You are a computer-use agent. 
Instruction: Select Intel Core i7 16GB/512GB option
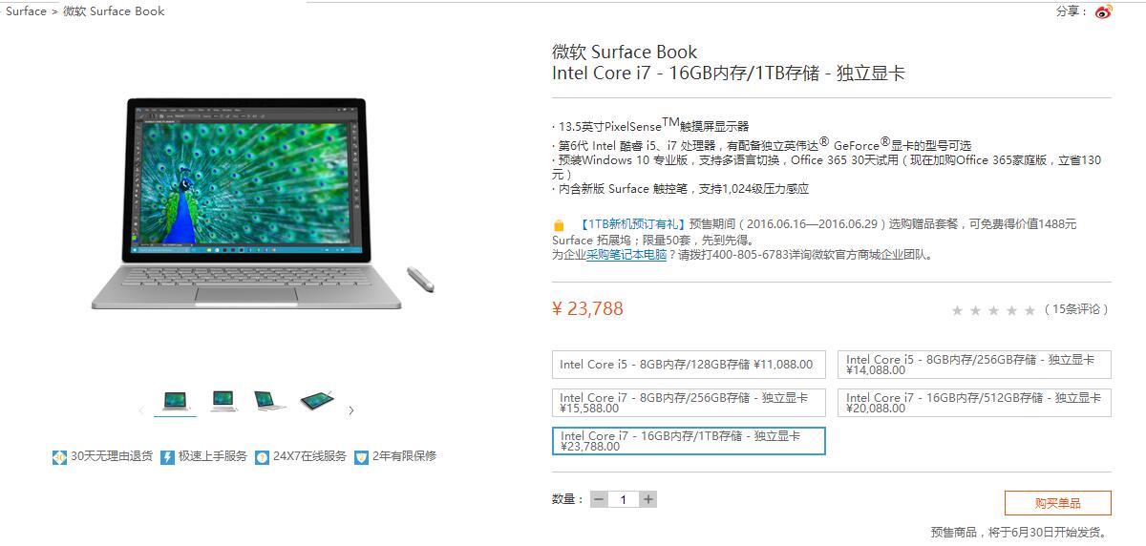point(974,402)
